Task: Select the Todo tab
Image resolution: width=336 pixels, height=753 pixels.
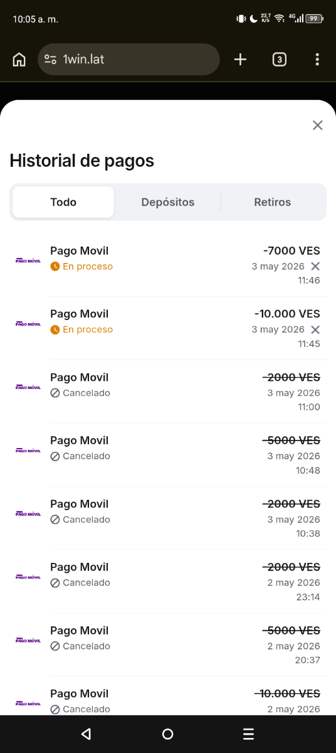Action: pyautogui.click(x=63, y=202)
